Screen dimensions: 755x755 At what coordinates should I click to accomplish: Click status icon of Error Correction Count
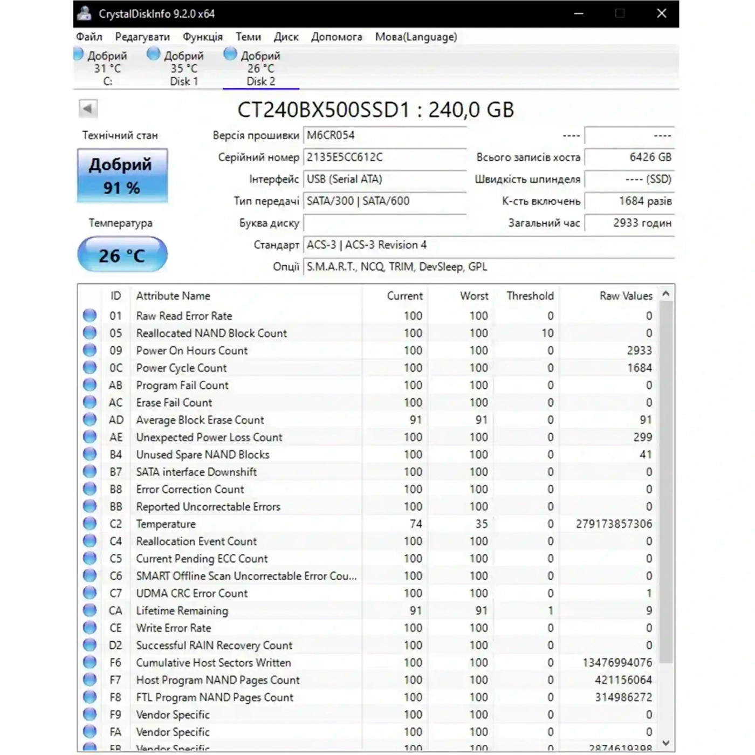point(90,489)
